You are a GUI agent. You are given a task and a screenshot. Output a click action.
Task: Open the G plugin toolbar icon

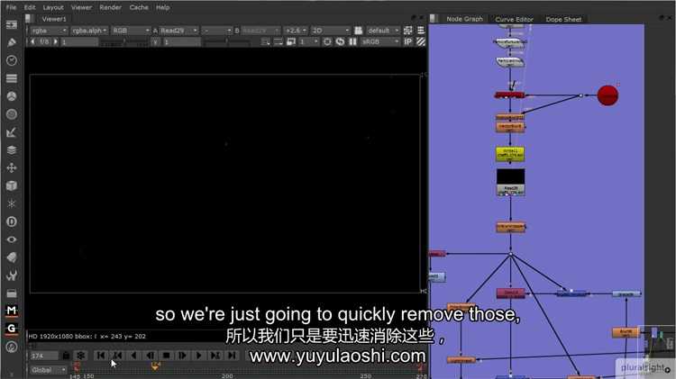pos(12,329)
